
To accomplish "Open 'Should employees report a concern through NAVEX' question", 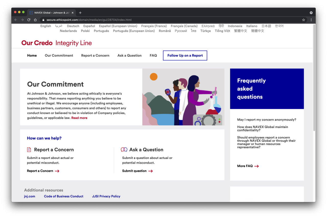I will (266, 142).
